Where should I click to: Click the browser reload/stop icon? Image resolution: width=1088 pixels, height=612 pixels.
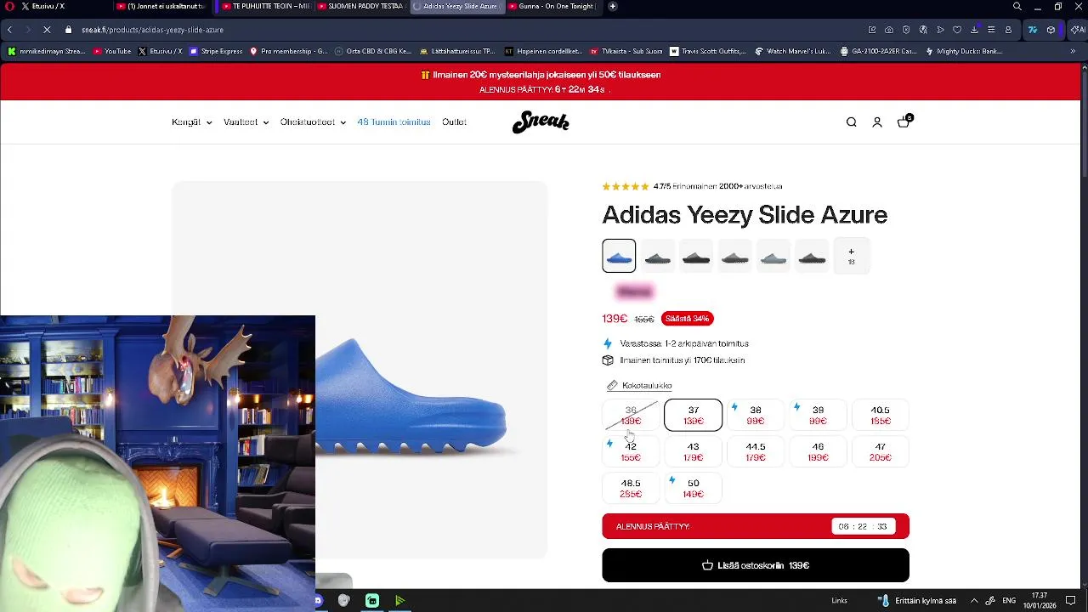(x=47, y=30)
